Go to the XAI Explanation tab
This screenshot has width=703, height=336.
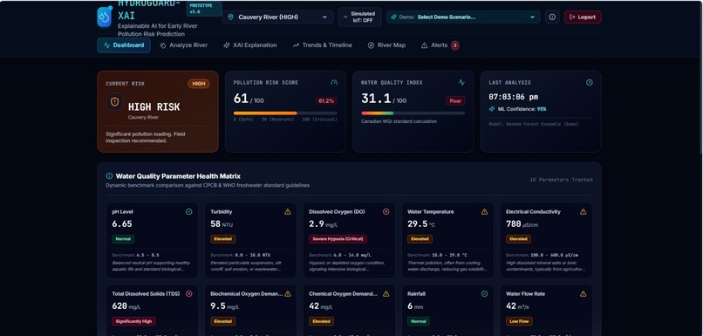pyautogui.click(x=249, y=45)
